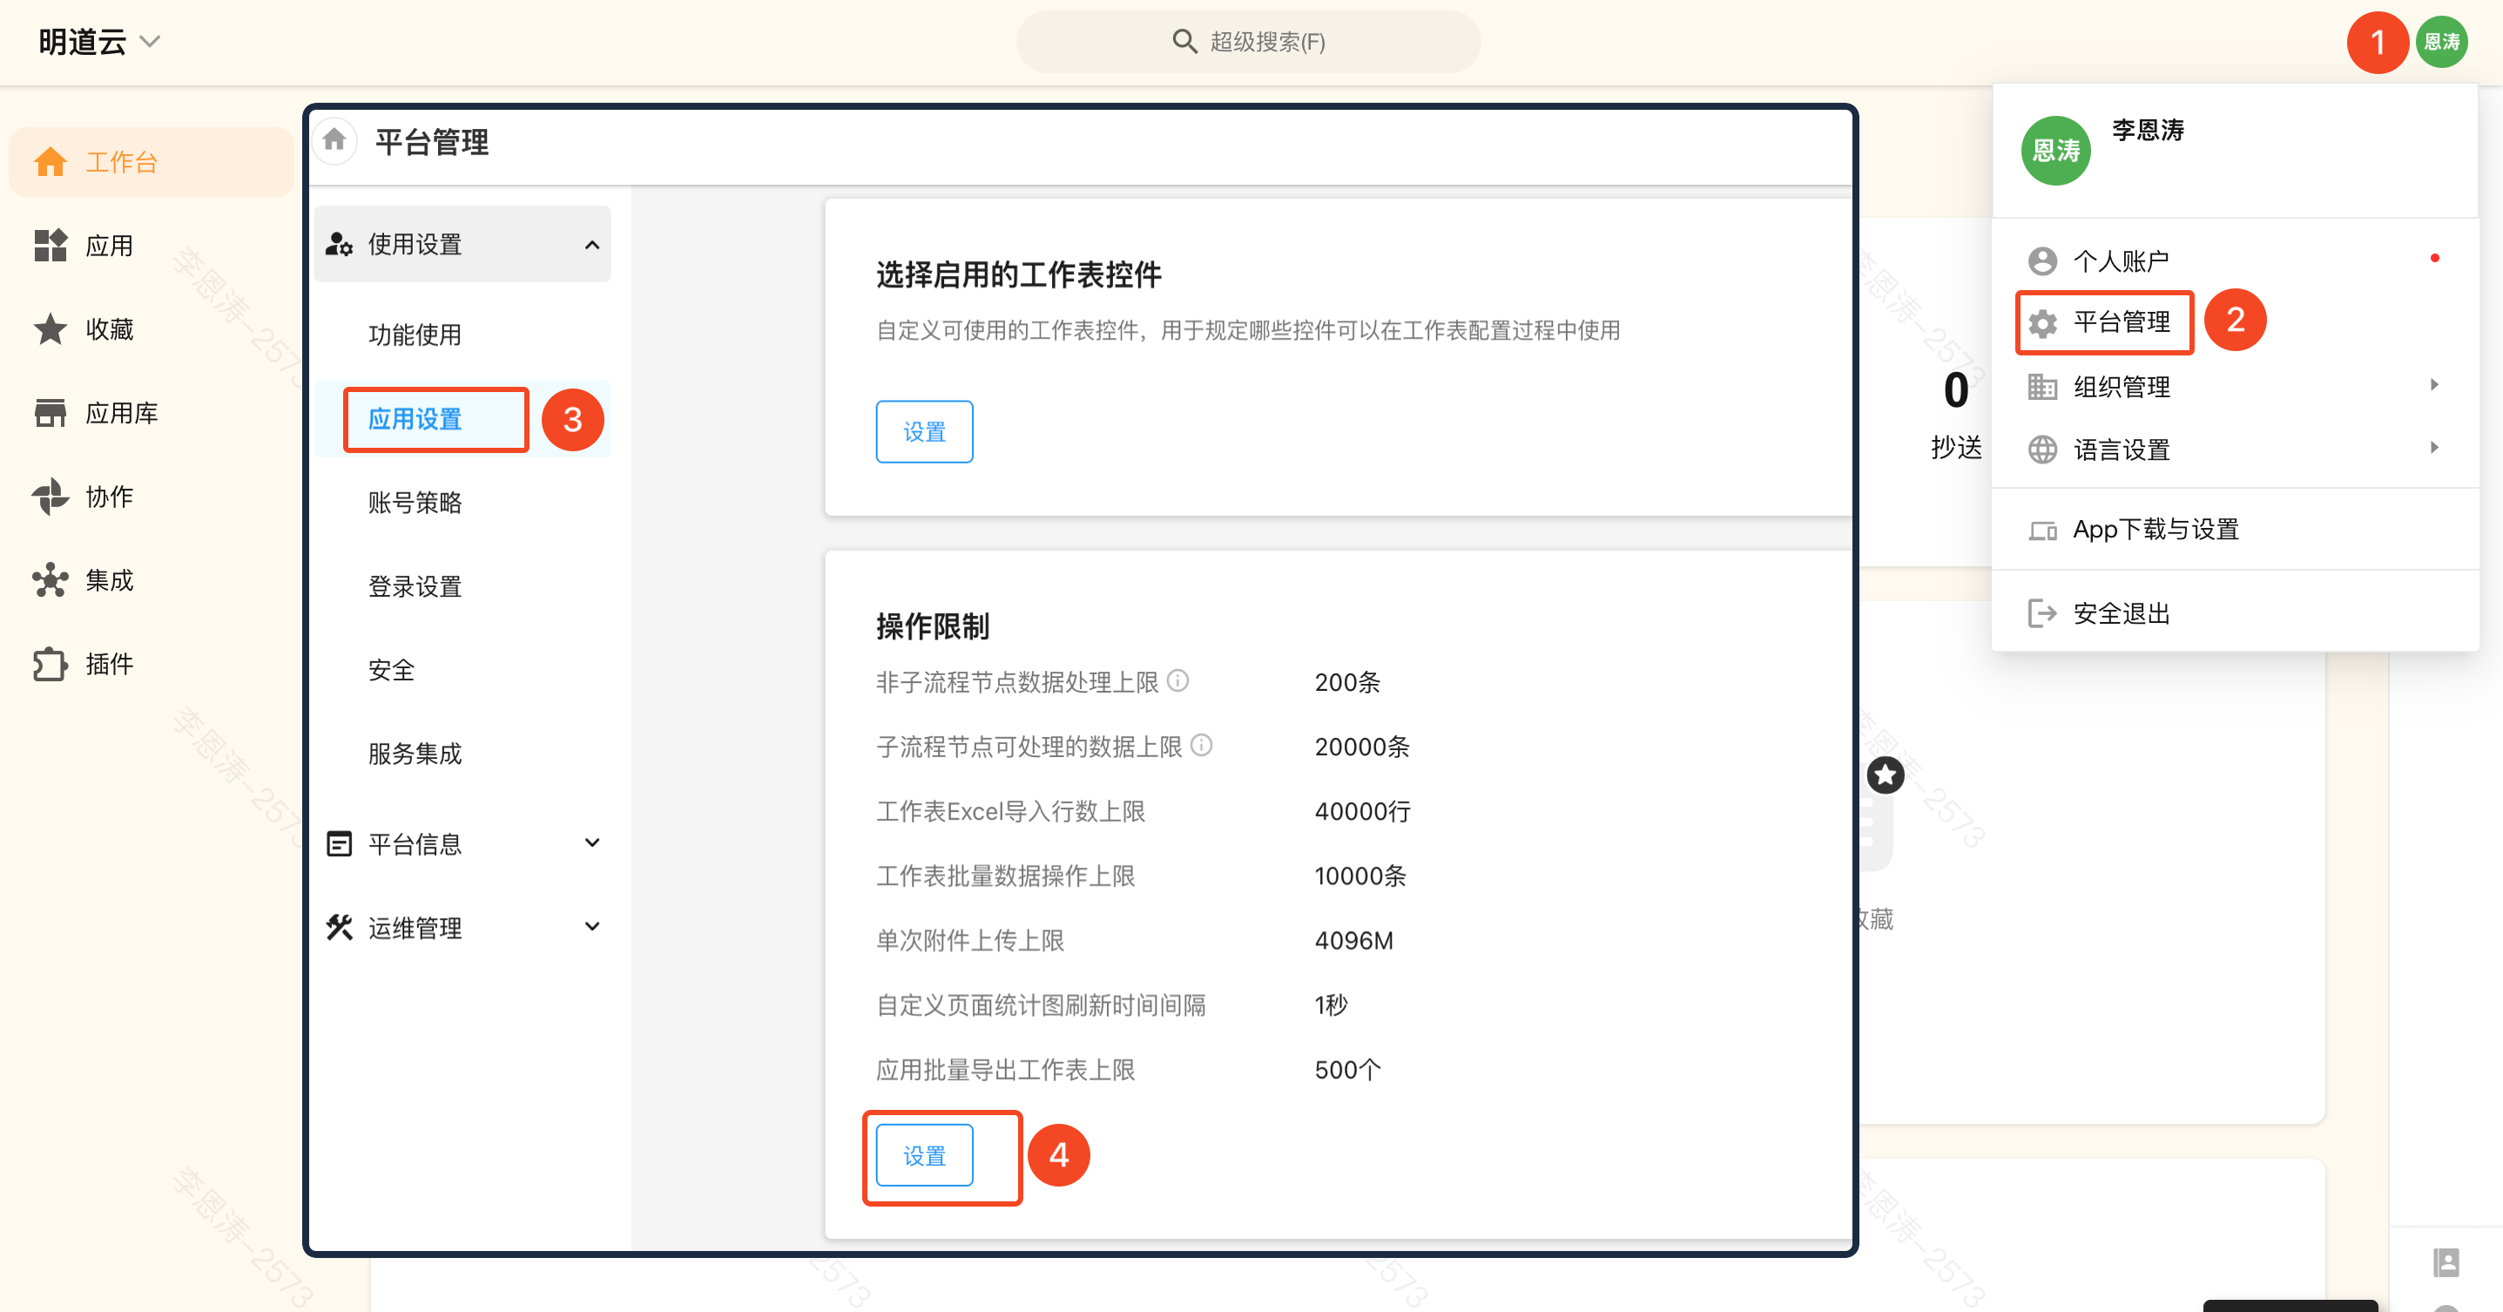Click the 超级搜索 search field
This screenshot has width=2503, height=1312.
tap(1249, 42)
